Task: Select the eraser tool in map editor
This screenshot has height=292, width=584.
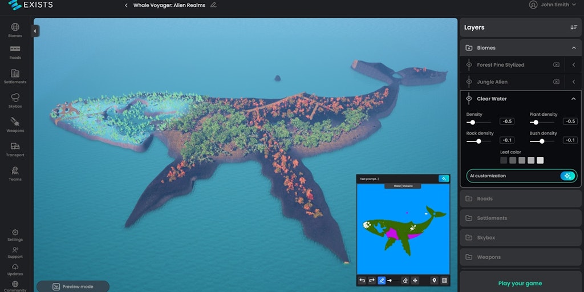Action: coord(405,281)
